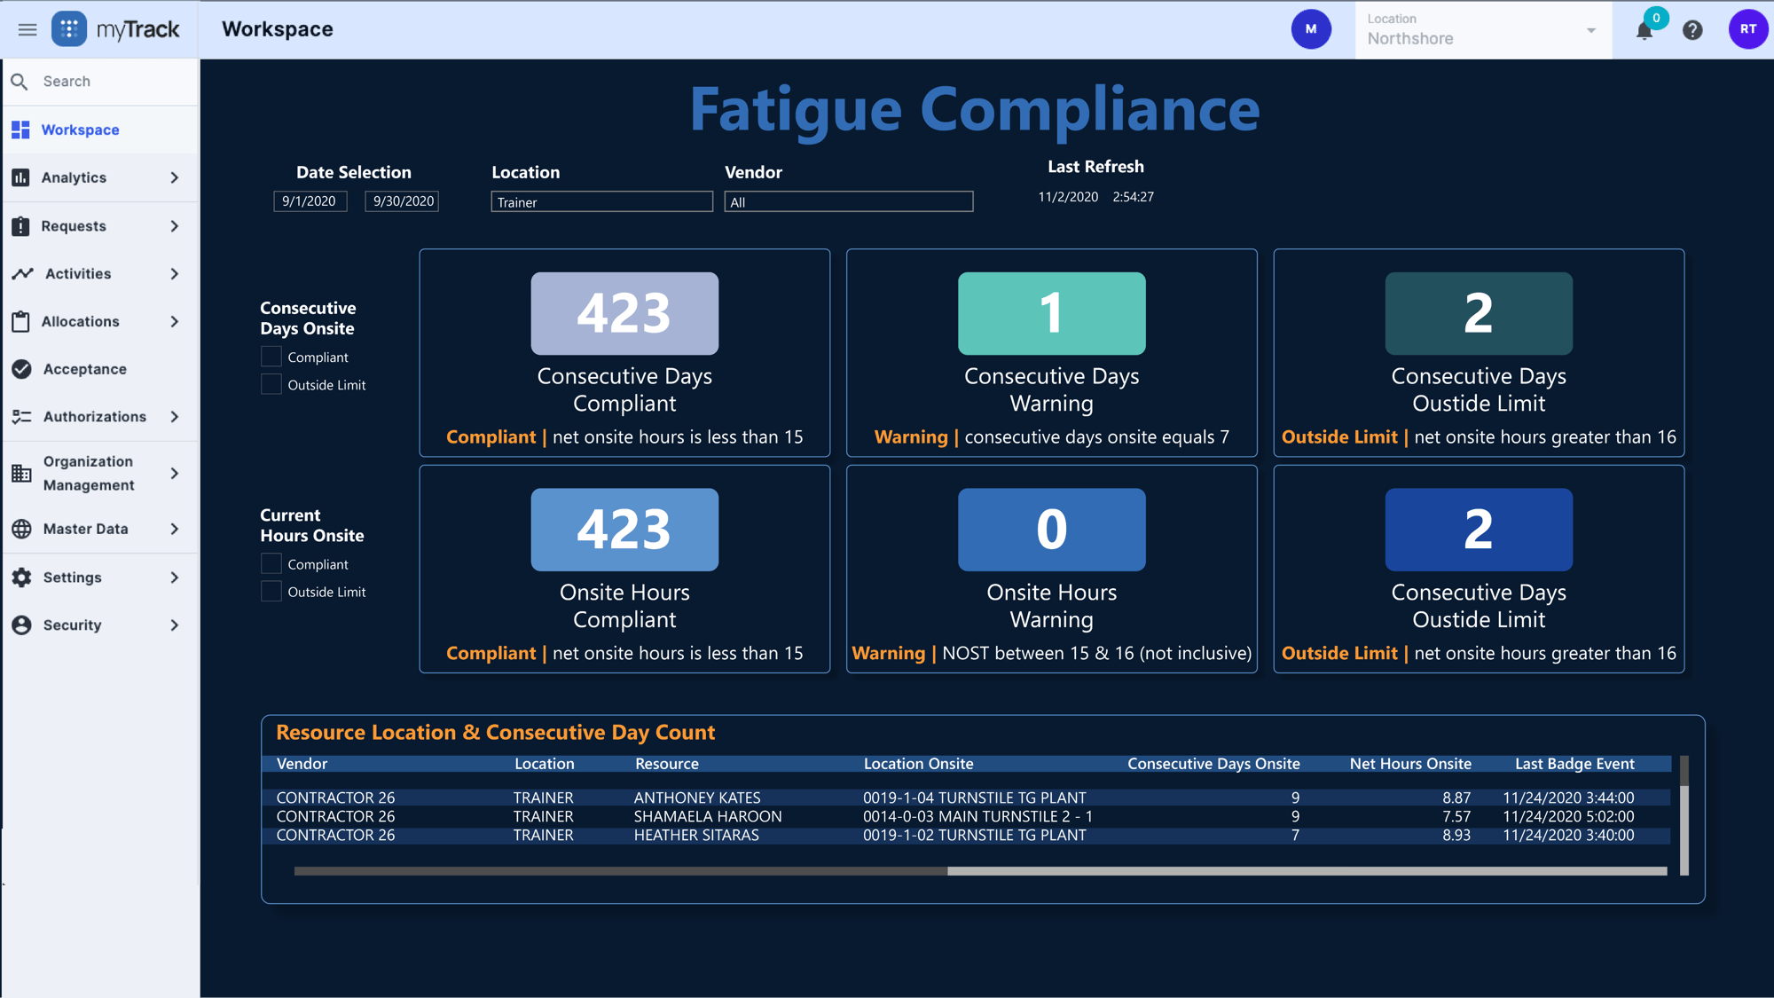Click the Requests clipboard icon
1774x998 pixels.
coord(20,226)
